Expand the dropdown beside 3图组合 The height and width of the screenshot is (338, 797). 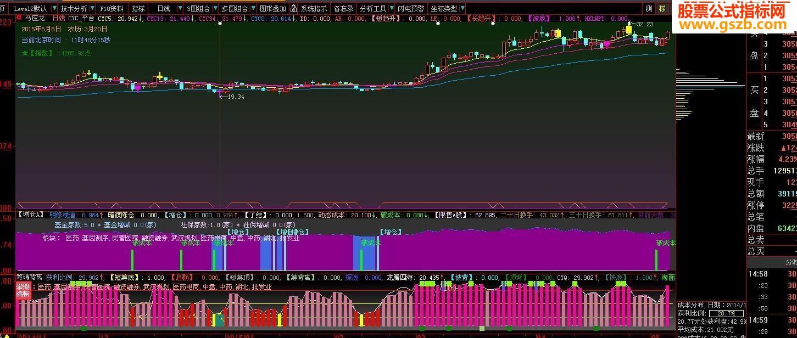(x=215, y=9)
